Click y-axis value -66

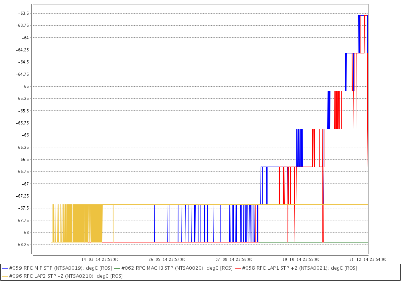(25, 135)
